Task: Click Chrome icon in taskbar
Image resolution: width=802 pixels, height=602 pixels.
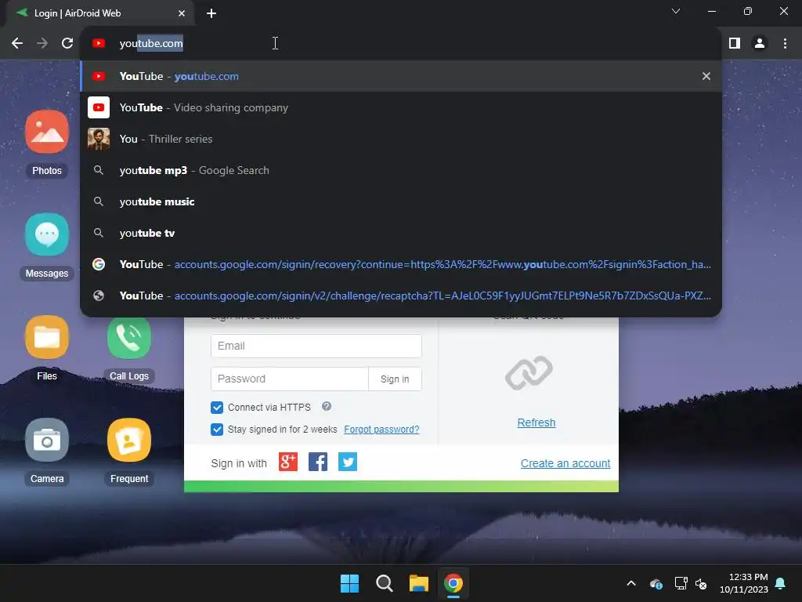Action: 453,583
